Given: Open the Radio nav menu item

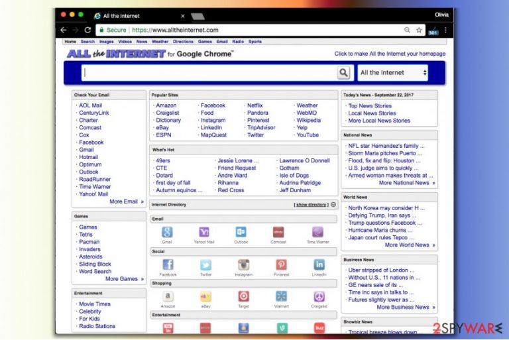Looking at the screenshot, I should [238, 42].
